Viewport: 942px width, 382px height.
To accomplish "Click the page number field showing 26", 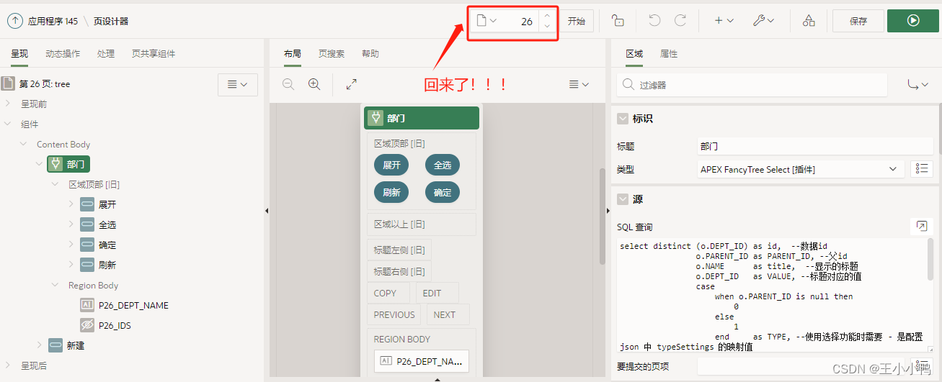I will click(x=520, y=22).
